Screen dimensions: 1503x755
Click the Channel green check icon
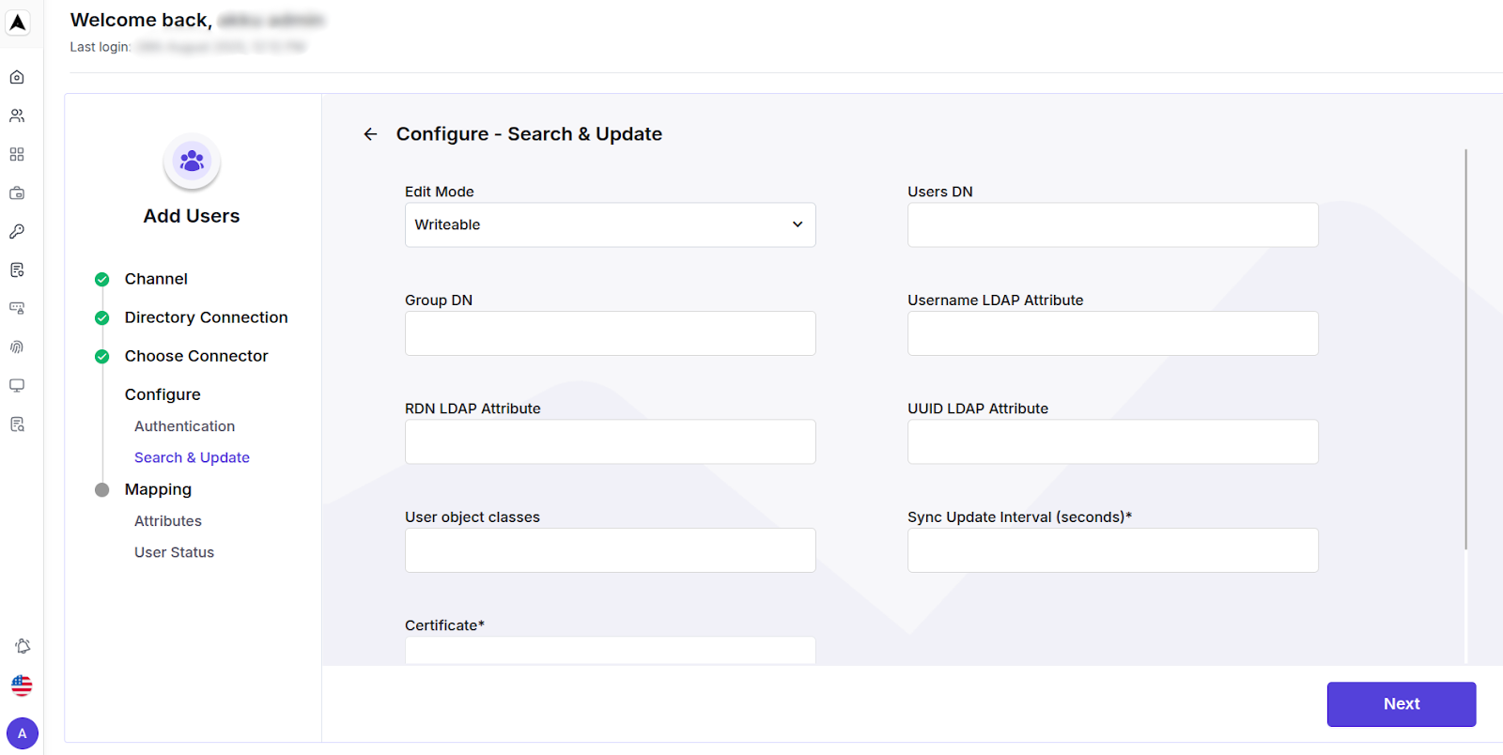click(x=102, y=279)
